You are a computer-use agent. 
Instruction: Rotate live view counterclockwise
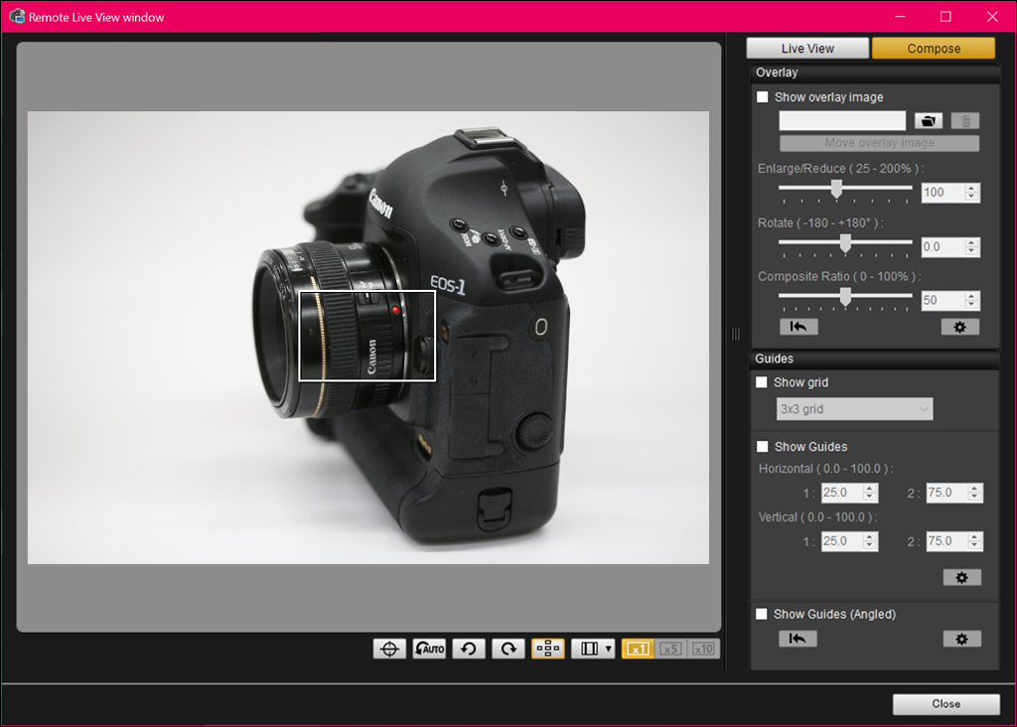click(469, 649)
